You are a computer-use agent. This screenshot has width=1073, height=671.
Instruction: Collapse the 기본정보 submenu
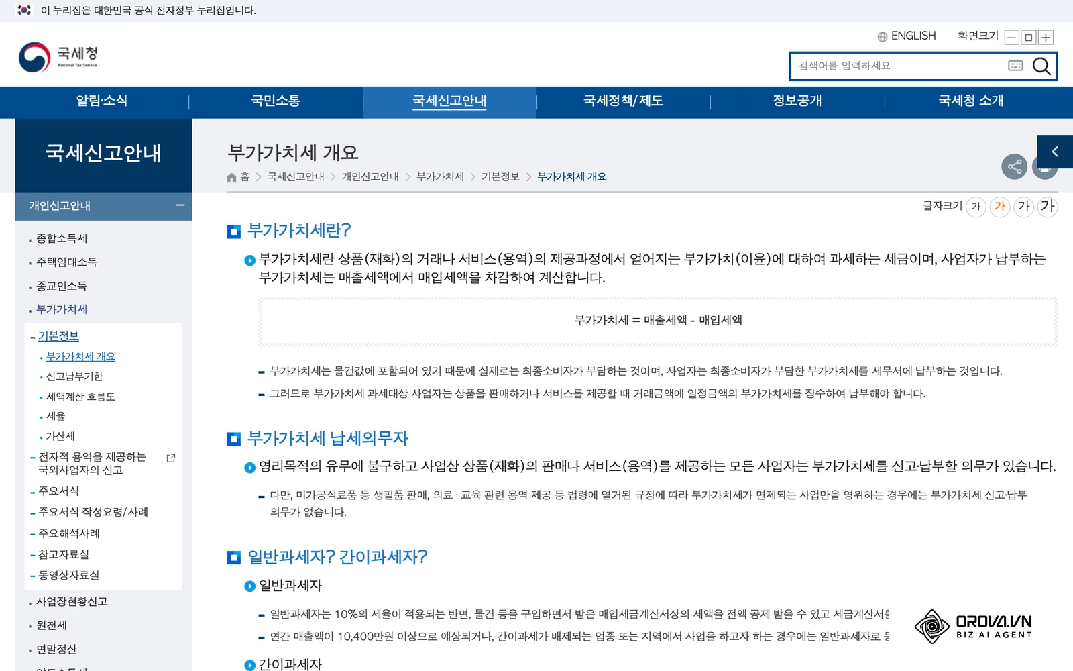pyautogui.click(x=58, y=336)
